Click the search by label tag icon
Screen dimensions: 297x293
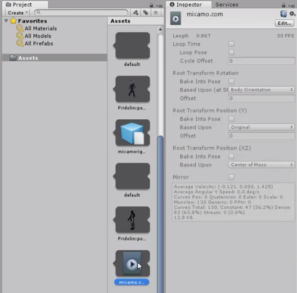(146, 13)
